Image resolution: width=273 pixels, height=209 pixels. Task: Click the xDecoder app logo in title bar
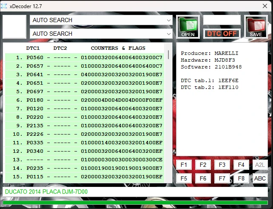4,6
